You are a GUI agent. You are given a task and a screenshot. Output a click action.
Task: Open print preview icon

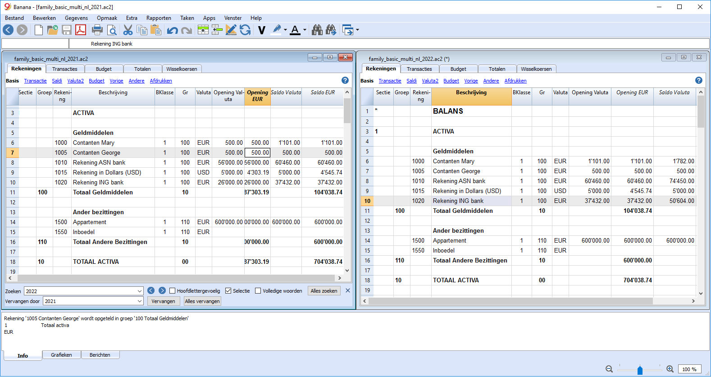click(112, 30)
